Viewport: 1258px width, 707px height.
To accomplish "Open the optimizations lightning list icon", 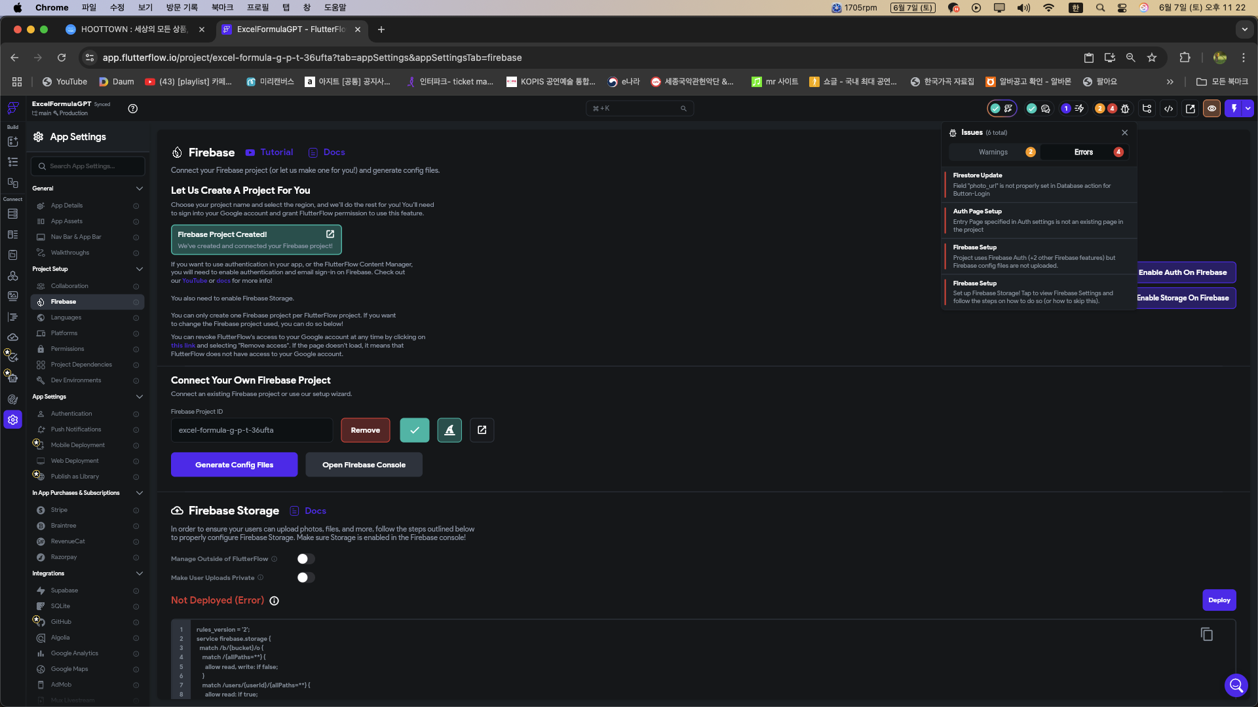I will click(x=1080, y=109).
